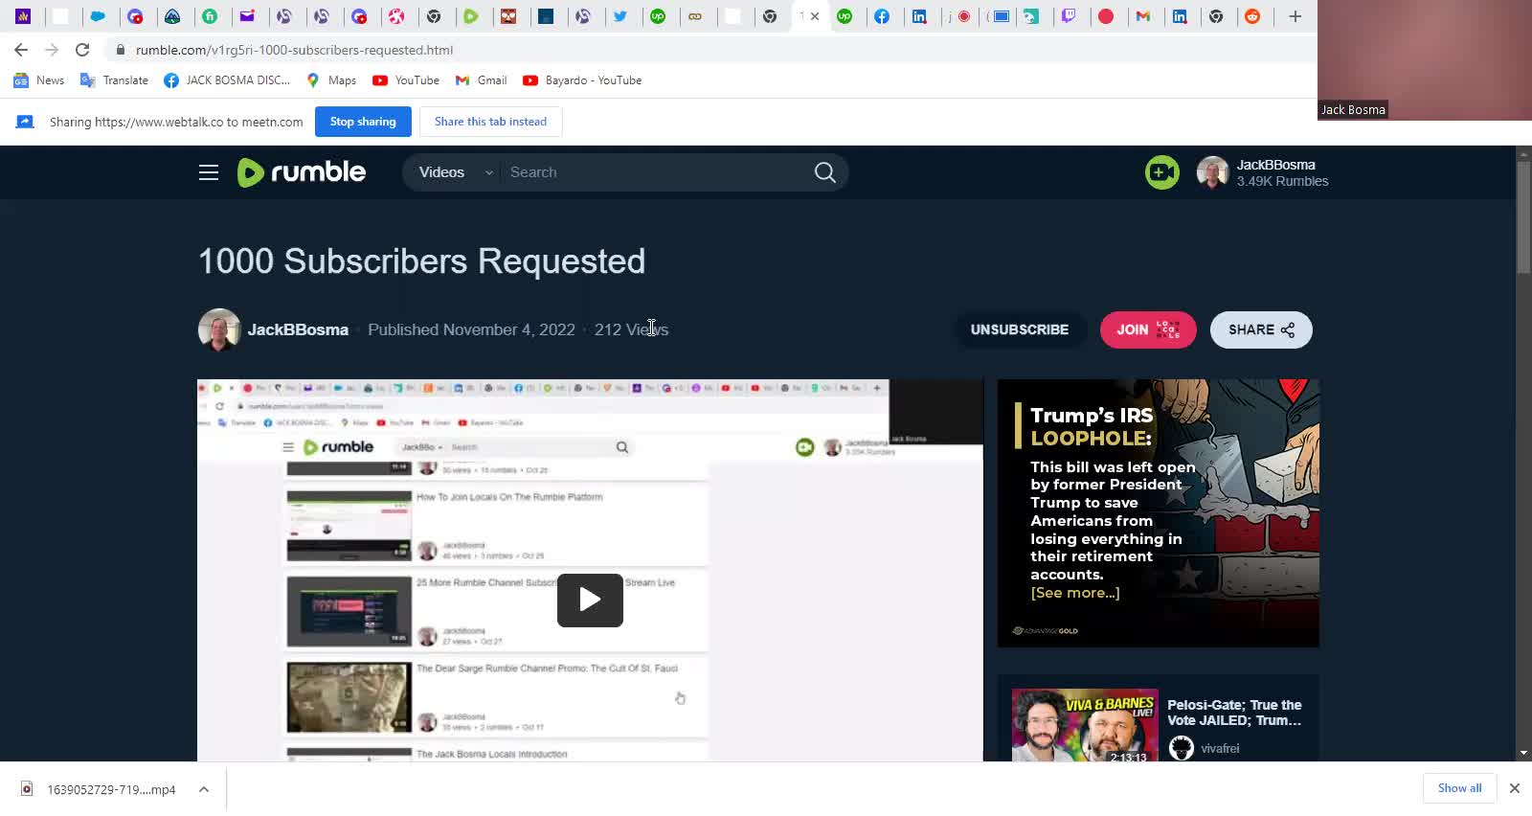Image resolution: width=1532 pixels, height=816 pixels.
Task: Open JACK BOSMA DISC... Facebook bookmark
Action: click(227, 80)
